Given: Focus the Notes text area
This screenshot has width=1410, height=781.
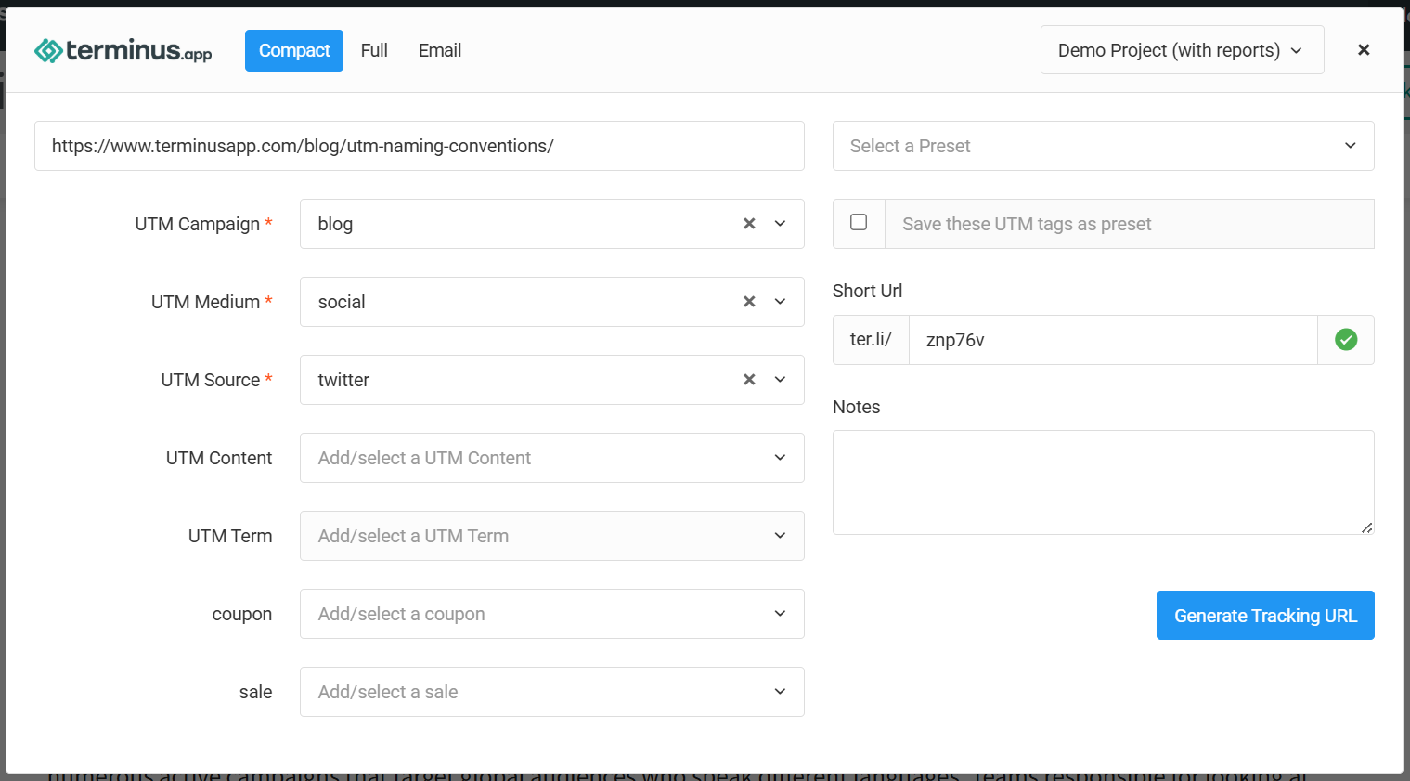Looking at the screenshot, I should (x=1103, y=482).
